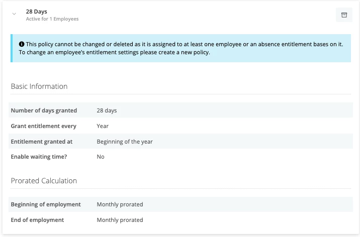The height and width of the screenshot is (237, 360).
Task: Click Active for 1 Employees subtitle
Action: tap(52, 19)
